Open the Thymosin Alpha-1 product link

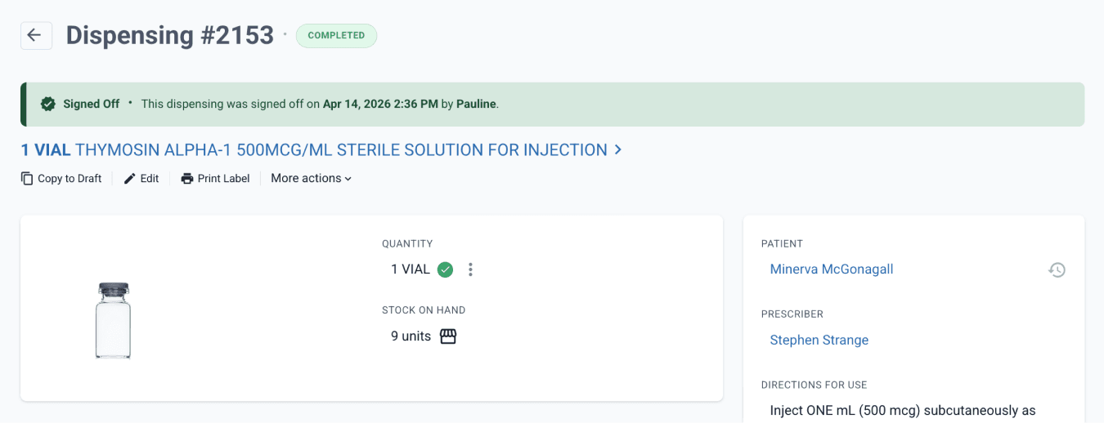click(321, 150)
